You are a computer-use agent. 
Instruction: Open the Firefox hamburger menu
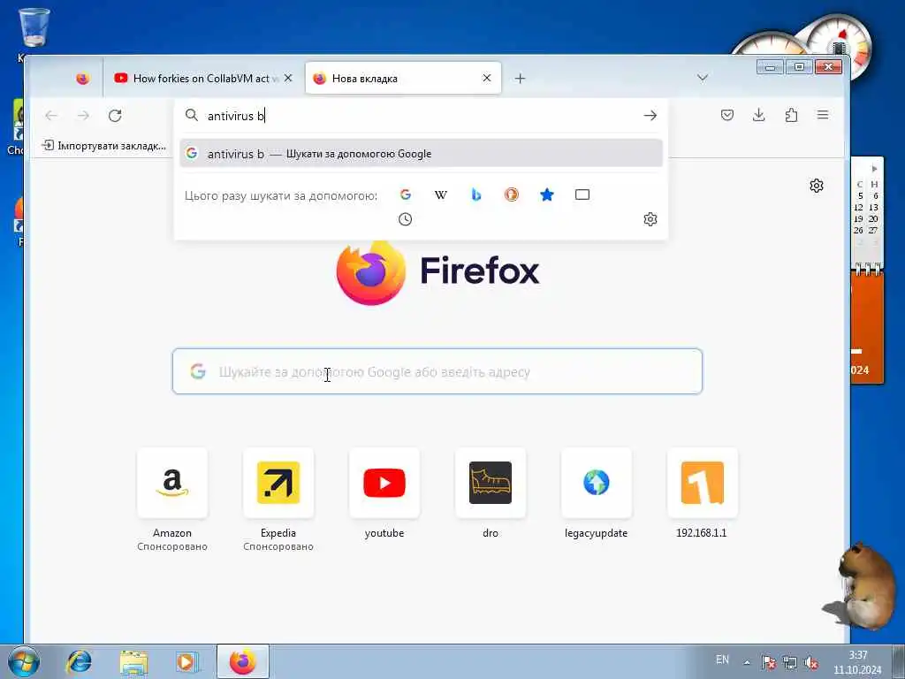(x=823, y=115)
